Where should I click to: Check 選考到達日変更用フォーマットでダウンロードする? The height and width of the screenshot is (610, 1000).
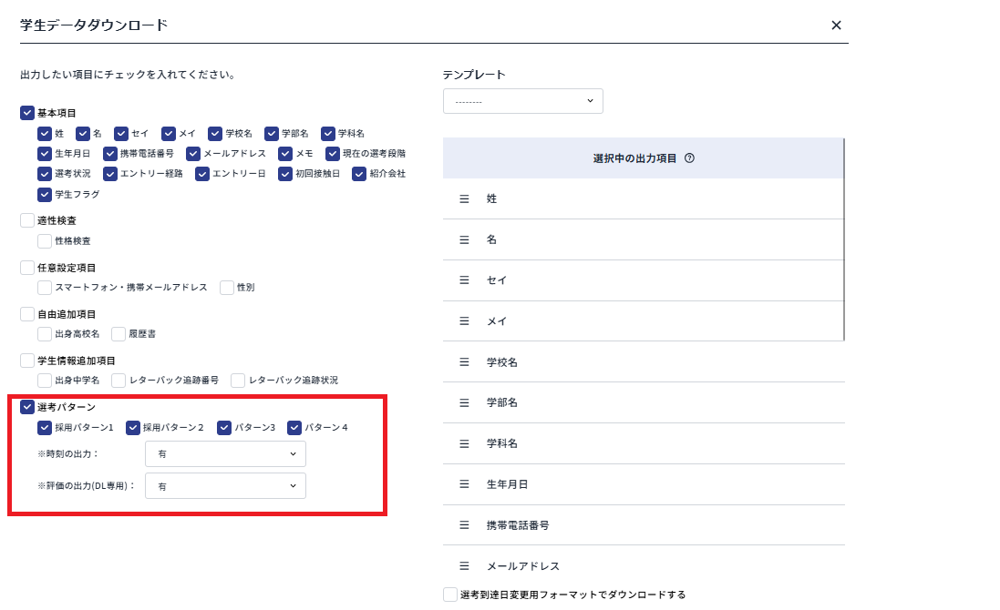(x=450, y=595)
